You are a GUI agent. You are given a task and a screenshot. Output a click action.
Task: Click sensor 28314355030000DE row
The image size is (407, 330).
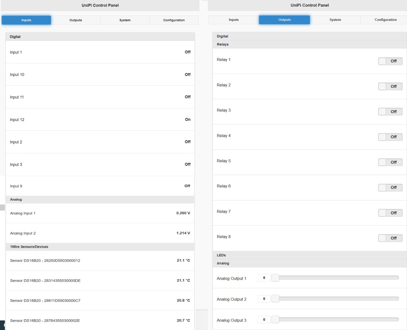point(100,280)
